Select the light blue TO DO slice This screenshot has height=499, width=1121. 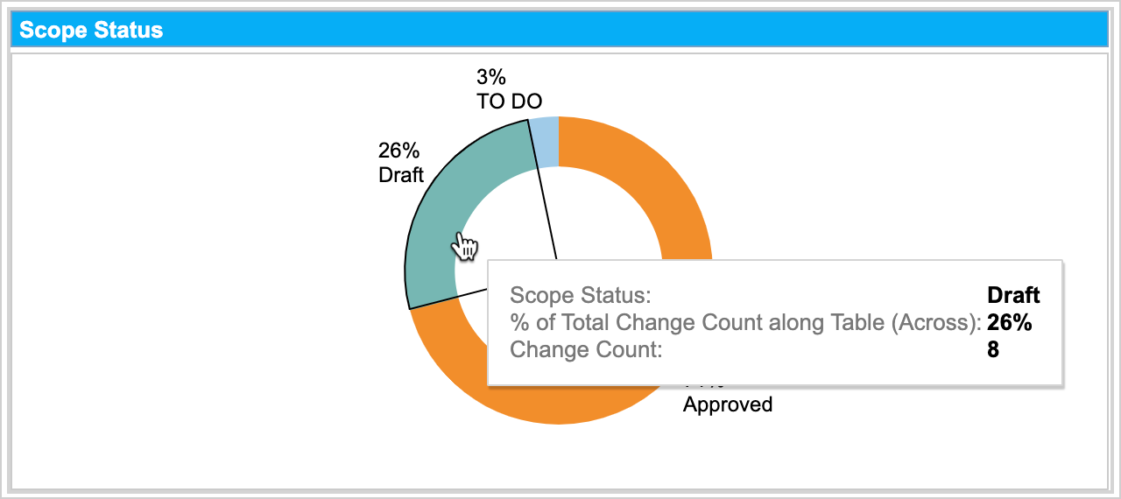[545, 142]
